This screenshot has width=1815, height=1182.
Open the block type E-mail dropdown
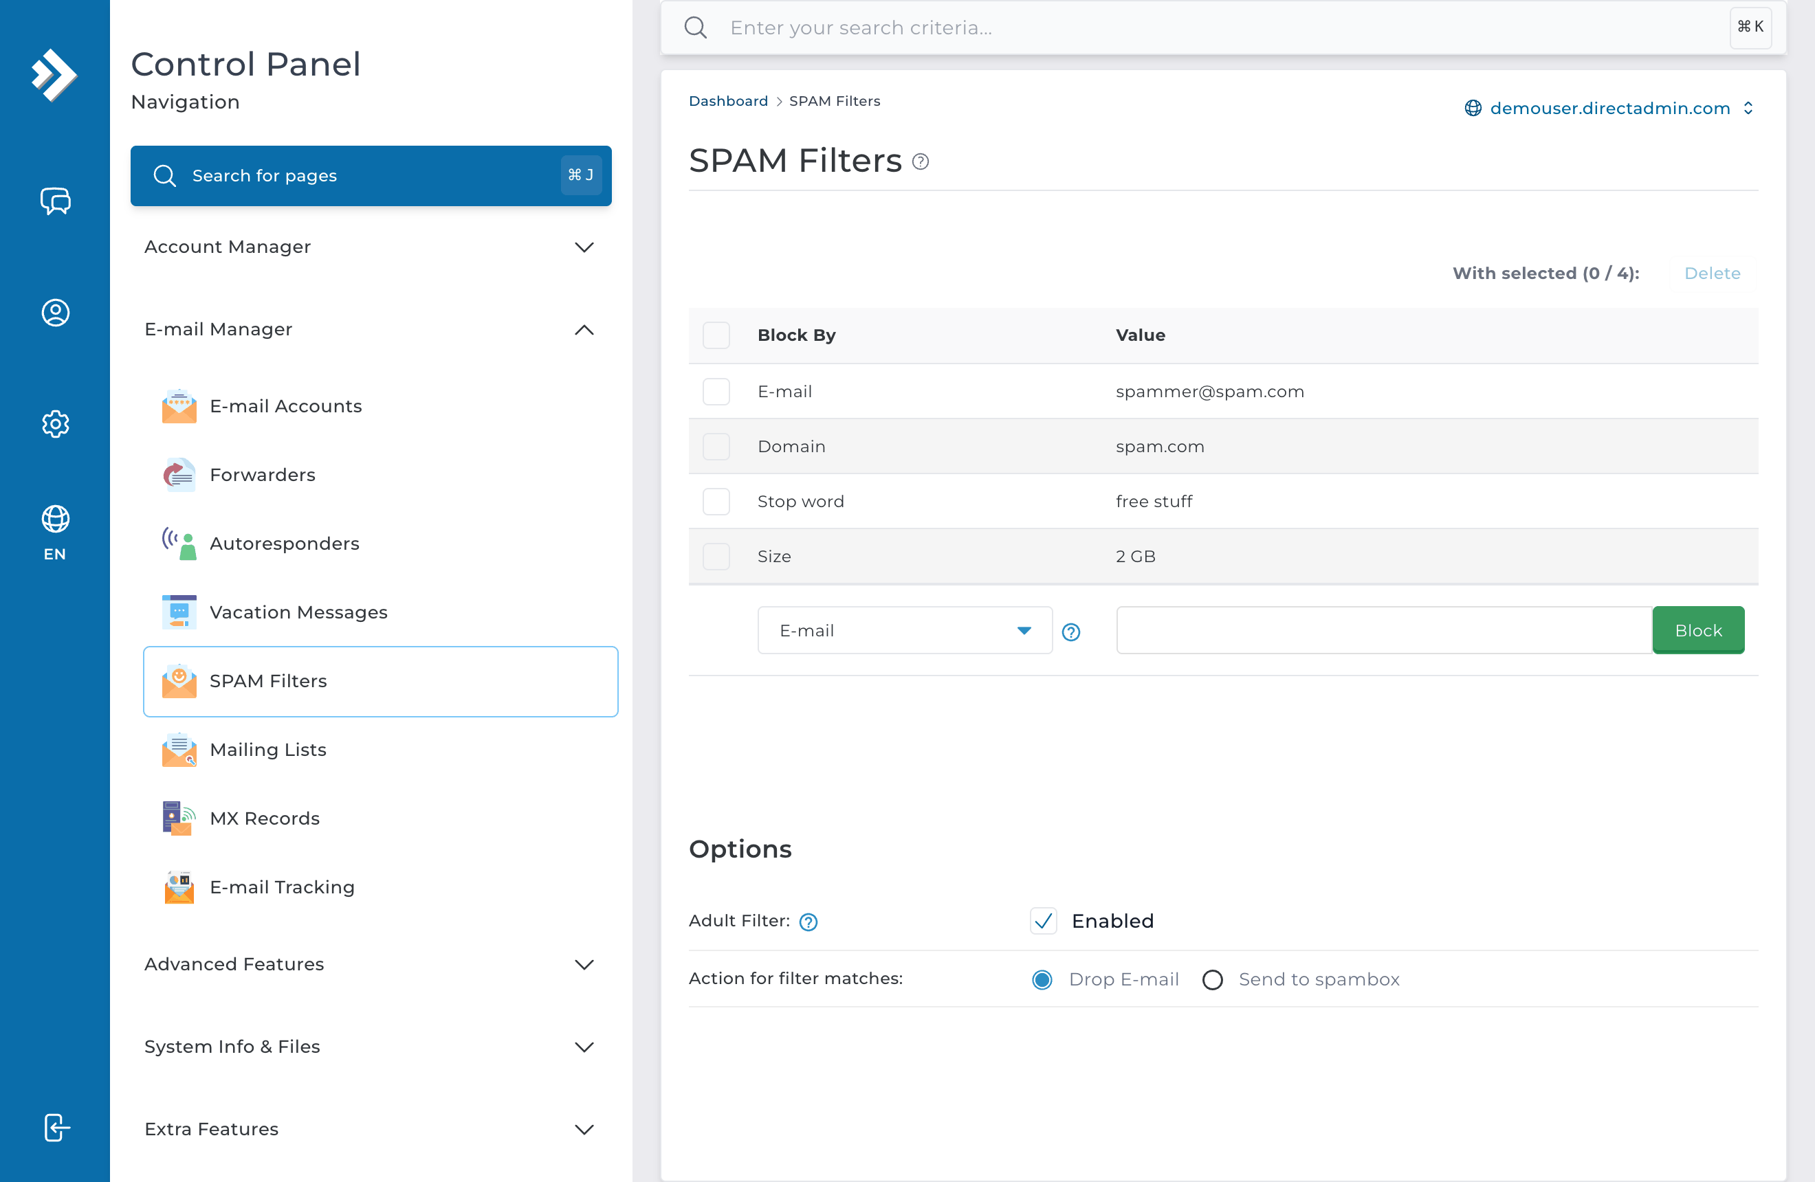tap(905, 631)
